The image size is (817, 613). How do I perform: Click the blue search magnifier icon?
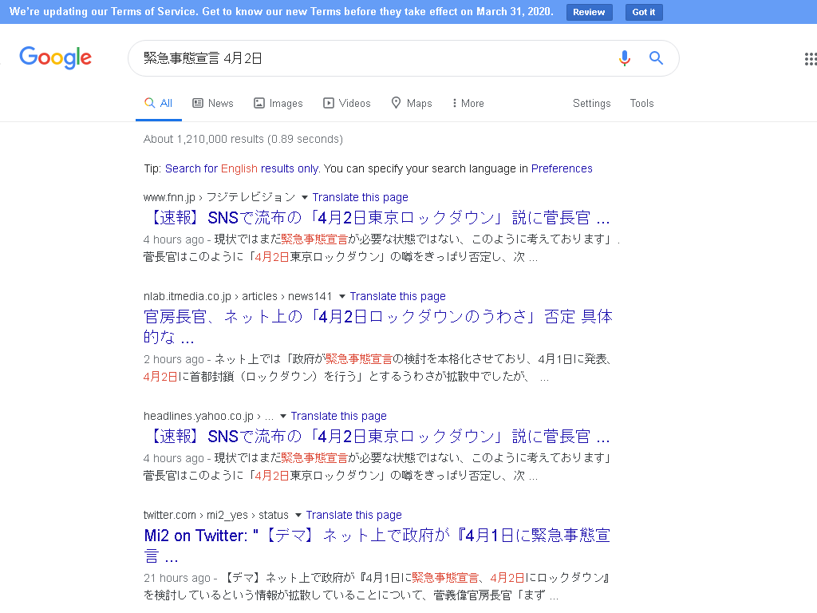pos(656,58)
